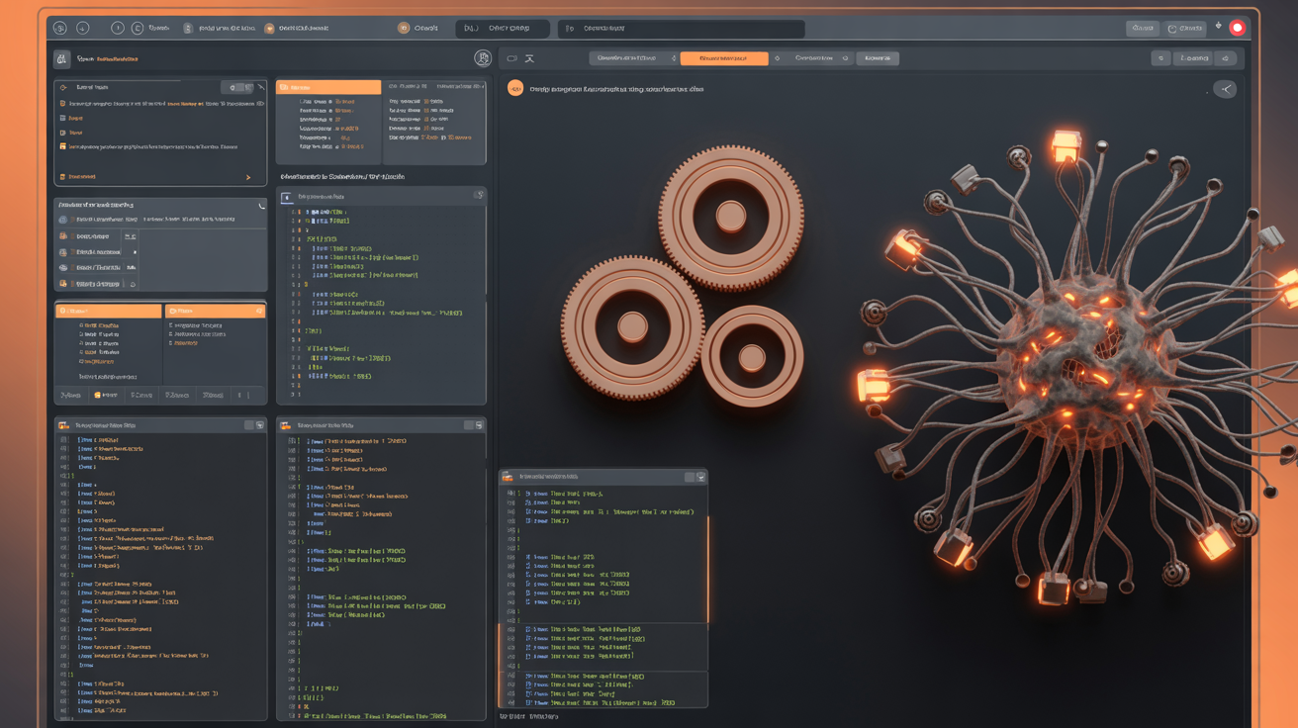
Task: Select the compare icon next to the chat bubble
Action: 529,58
